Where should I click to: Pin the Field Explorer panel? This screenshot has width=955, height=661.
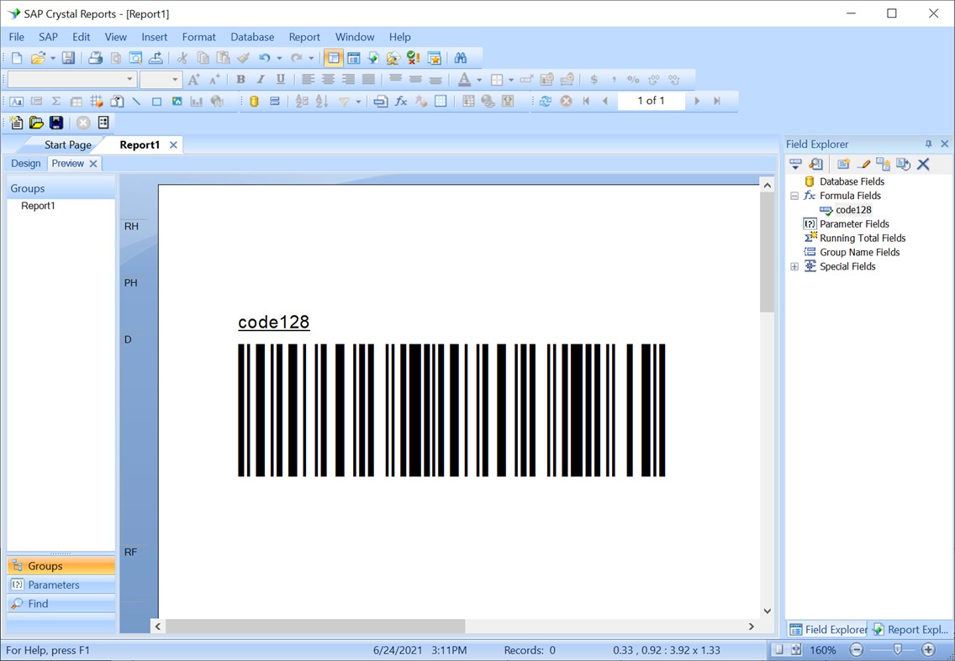(x=928, y=144)
